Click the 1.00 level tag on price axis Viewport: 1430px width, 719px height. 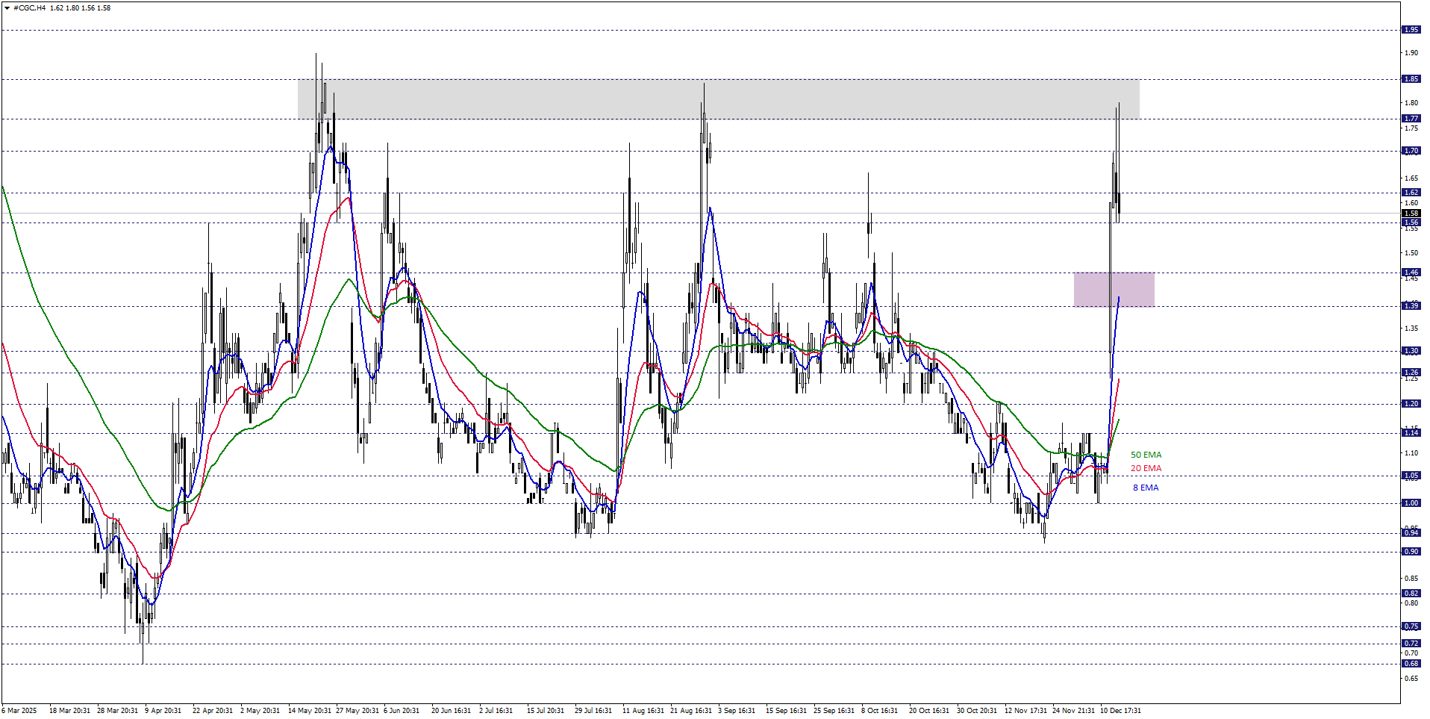click(1411, 503)
